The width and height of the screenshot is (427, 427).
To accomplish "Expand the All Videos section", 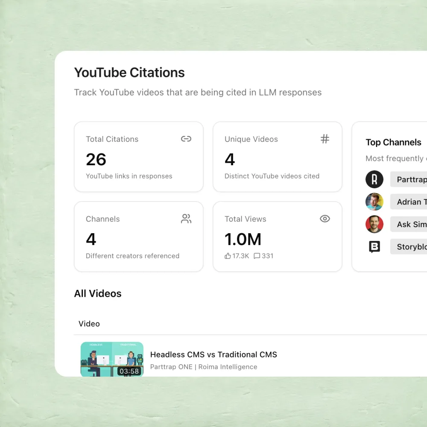I will [98, 293].
